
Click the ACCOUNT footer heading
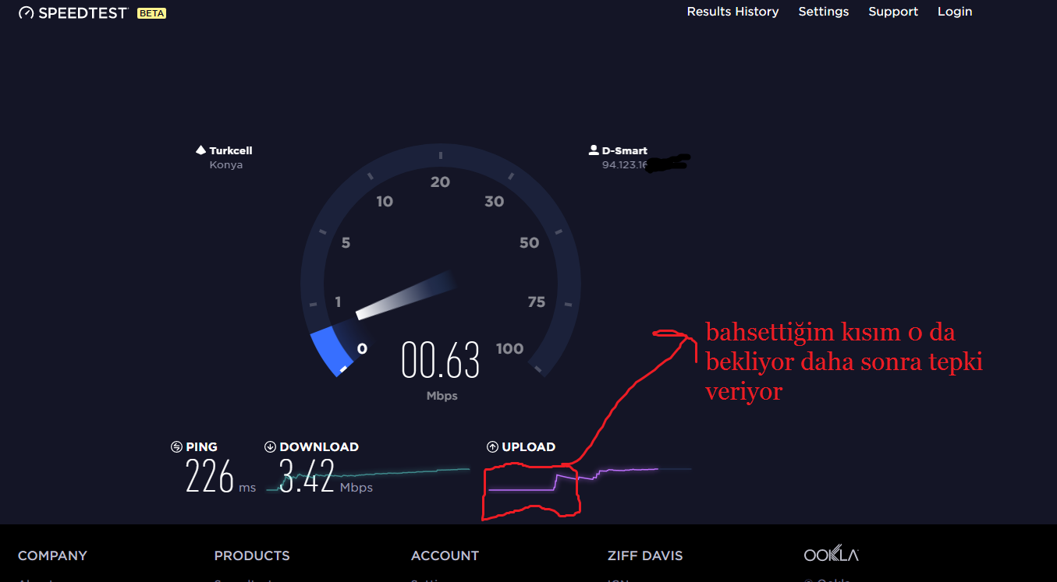(x=445, y=556)
